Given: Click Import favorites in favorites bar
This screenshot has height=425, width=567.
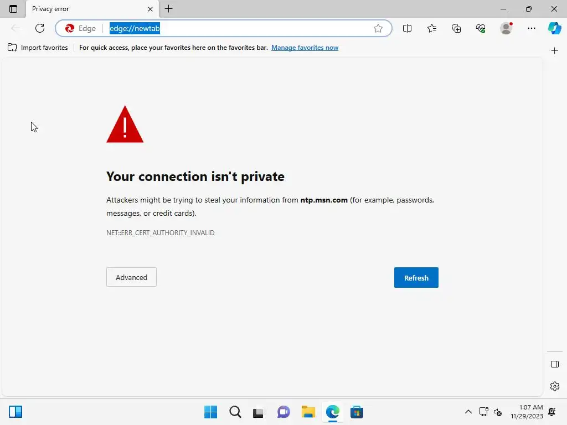Looking at the screenshot, I should coord(38,48).
